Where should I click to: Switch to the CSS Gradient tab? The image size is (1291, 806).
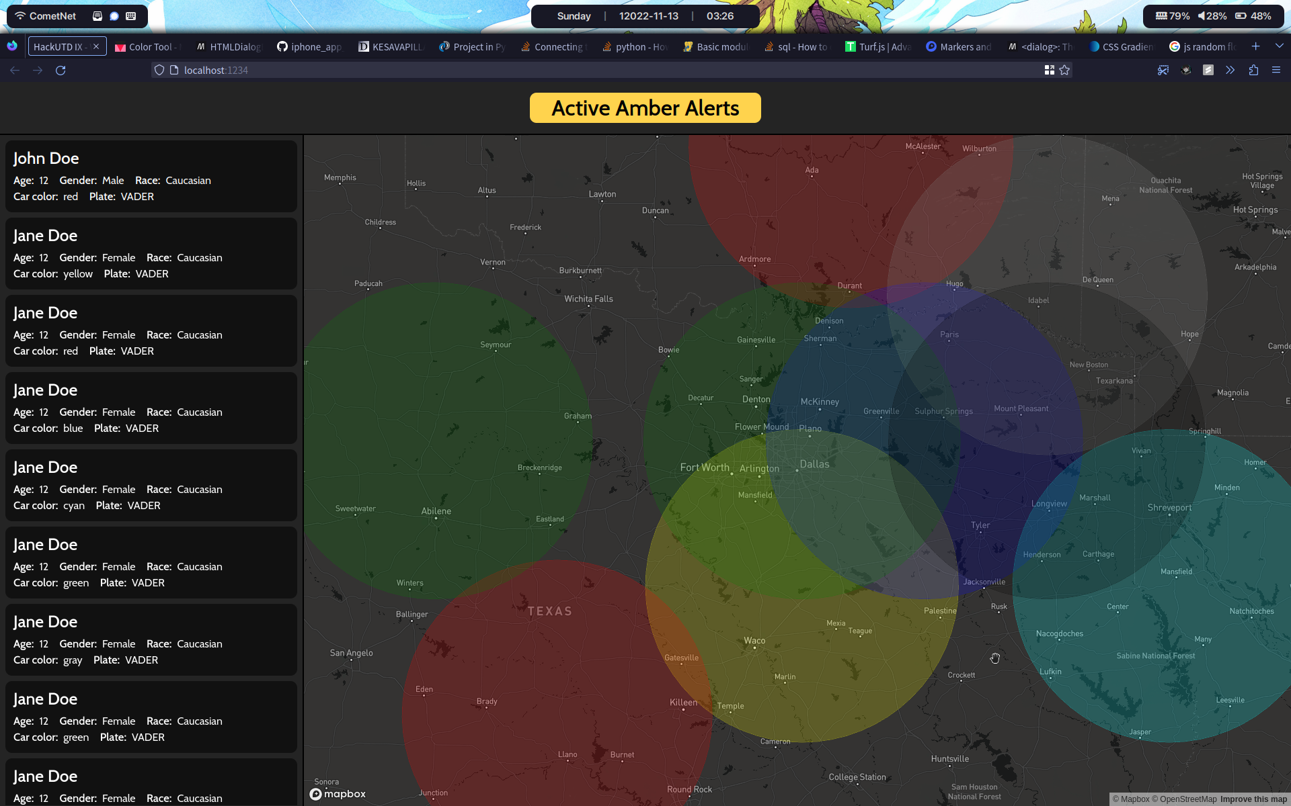1122,46
